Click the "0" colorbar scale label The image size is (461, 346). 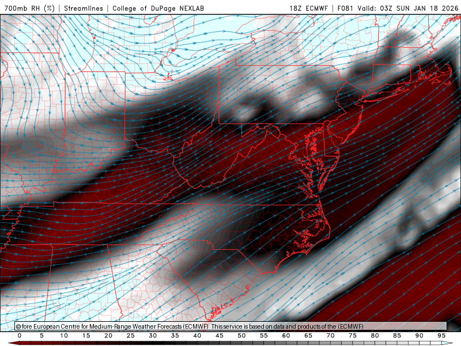click(20, 336)
